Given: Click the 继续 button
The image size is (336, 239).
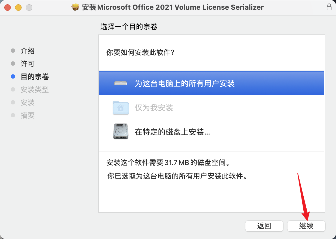Looking at the screenshot, I should [x=306, y=226].
